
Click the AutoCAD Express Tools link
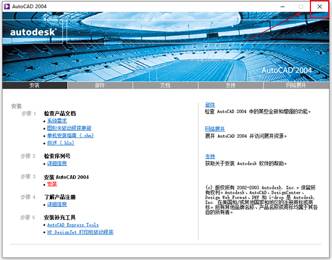73,225
